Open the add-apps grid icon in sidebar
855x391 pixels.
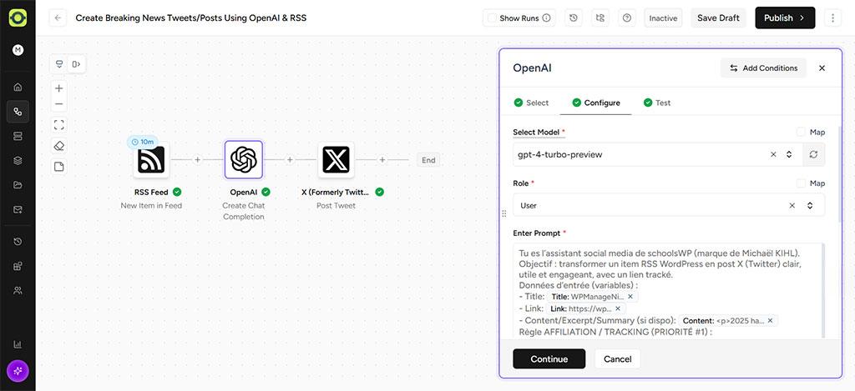pyautogui.click(x=18, y=266)
